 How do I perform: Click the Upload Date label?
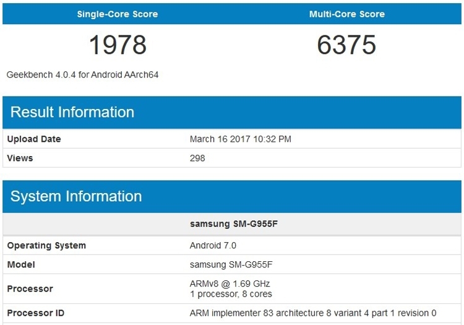(x=34, y=139)
